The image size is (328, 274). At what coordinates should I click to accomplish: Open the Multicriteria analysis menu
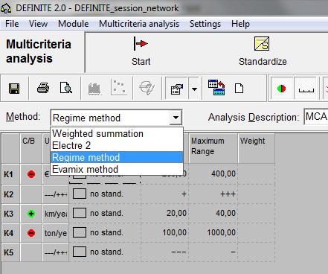(139, 24)
